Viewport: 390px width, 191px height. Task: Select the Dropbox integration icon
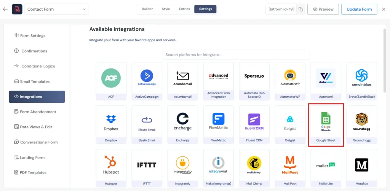pyautogui.click(x=111, y=122)
